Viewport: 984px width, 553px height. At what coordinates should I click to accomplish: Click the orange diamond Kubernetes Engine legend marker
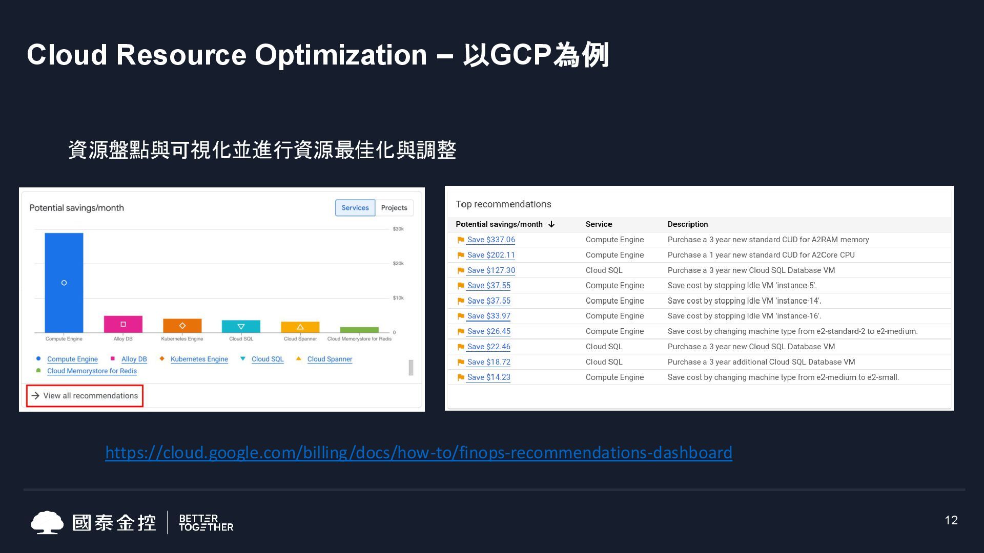point(162,358)
